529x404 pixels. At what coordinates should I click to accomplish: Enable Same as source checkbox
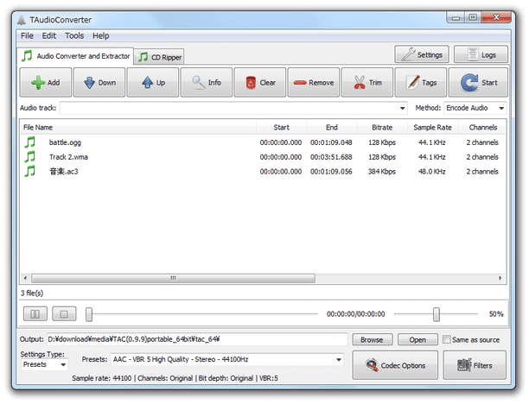[447, 339]
